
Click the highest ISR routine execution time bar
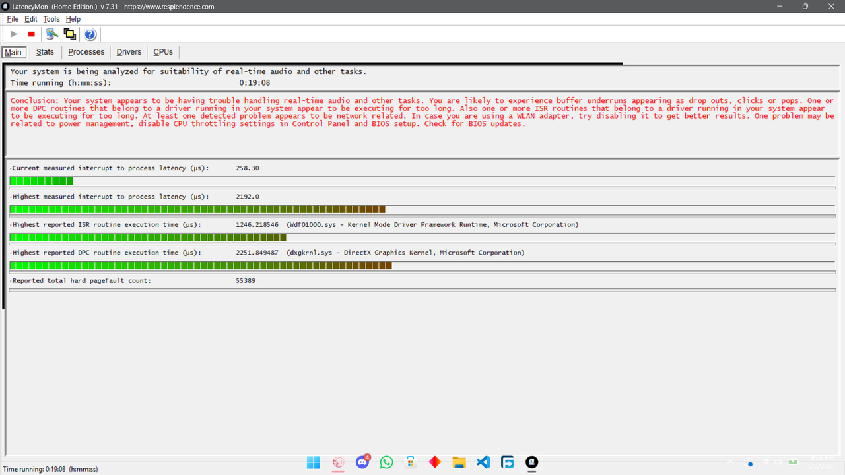(148, 237)
